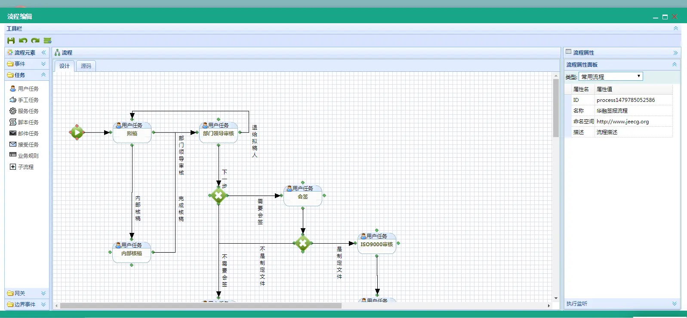The width and height of the screenshot is (687, 318).
Task: Click the 流程属性 panel header icon
Action: (x=569, y=52)
